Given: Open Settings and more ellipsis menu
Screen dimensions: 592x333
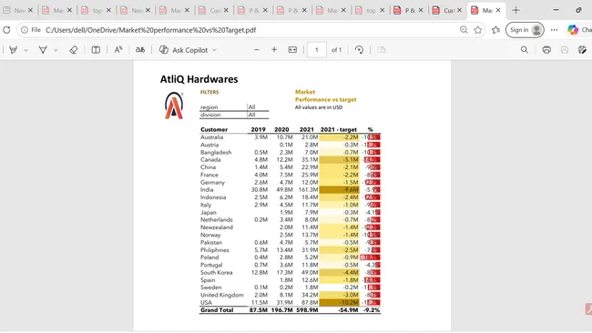Looking at the screenshot, I should tap(555, 30).
